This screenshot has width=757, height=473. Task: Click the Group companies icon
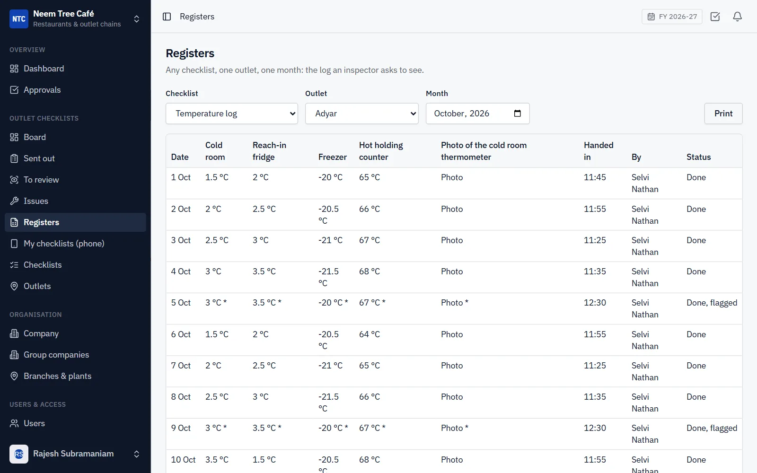pos(14,355)
